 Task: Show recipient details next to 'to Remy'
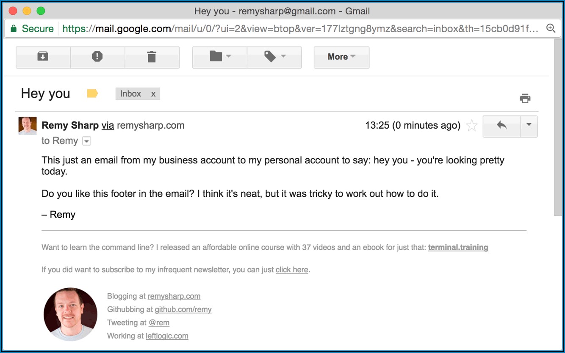pyautogui.click(x=86, y=141)
